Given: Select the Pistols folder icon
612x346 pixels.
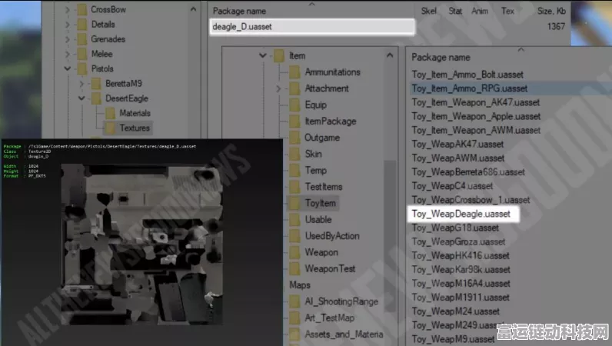Looking at the screenshot, I should coord(82,68).
